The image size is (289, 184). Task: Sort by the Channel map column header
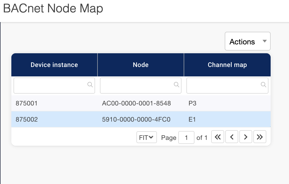coord(227,65)
